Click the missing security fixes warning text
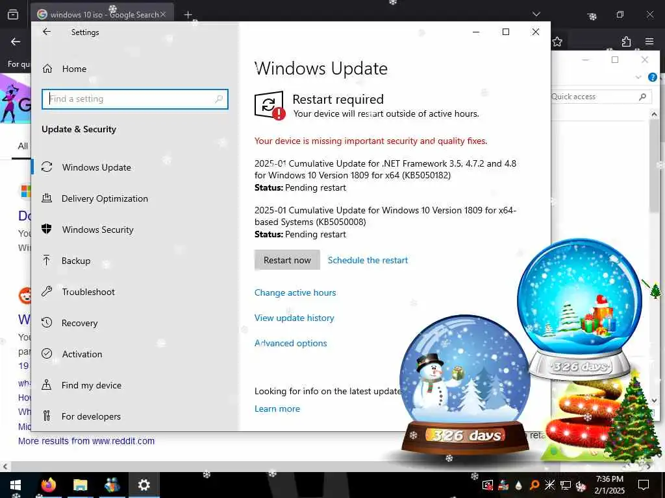 tap(371, 141)
